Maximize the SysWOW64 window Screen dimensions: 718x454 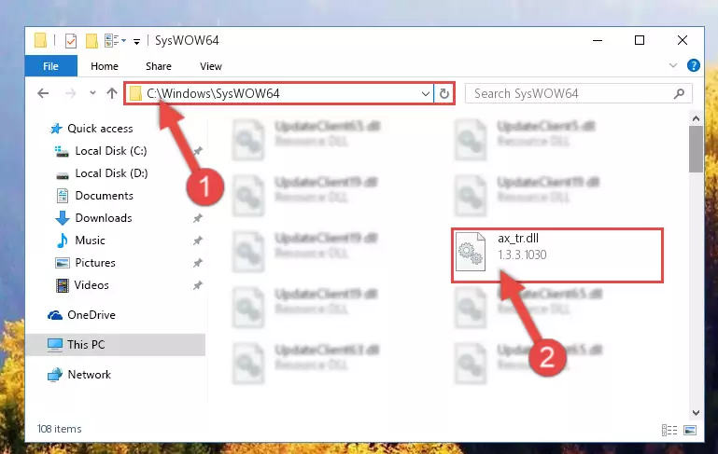pyautogui.click(x=640, y=40)
